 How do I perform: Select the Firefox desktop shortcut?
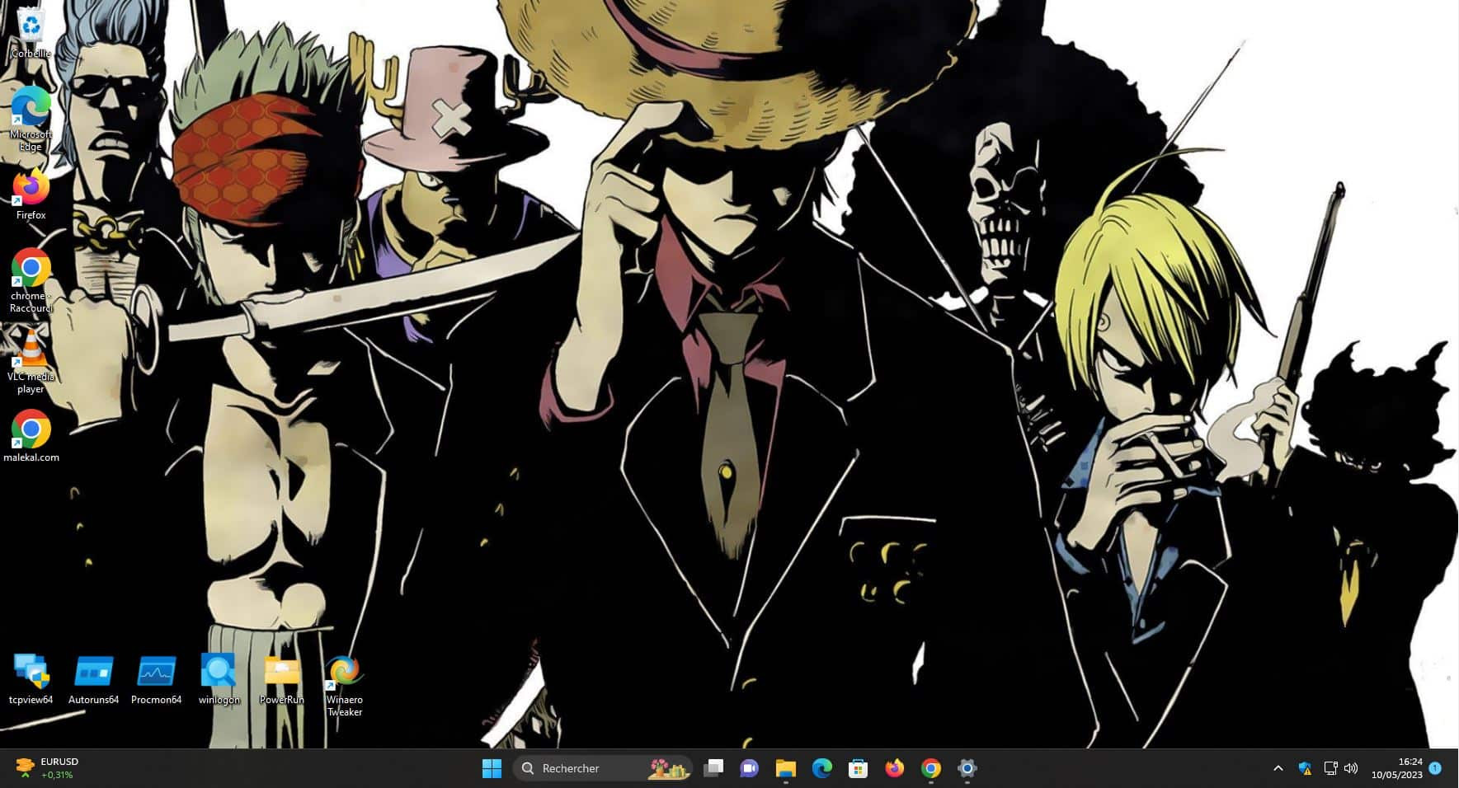point(31,195)
